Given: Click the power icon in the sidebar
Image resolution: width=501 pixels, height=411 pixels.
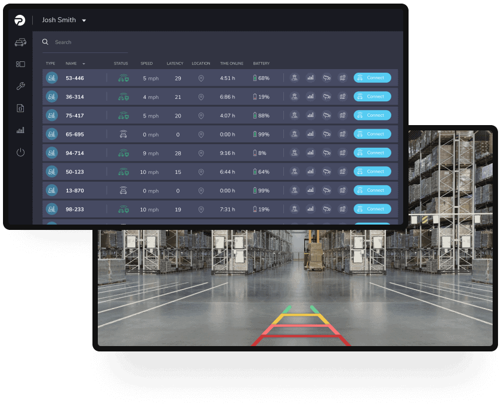Looking at the screenshot, I should 20,152.
